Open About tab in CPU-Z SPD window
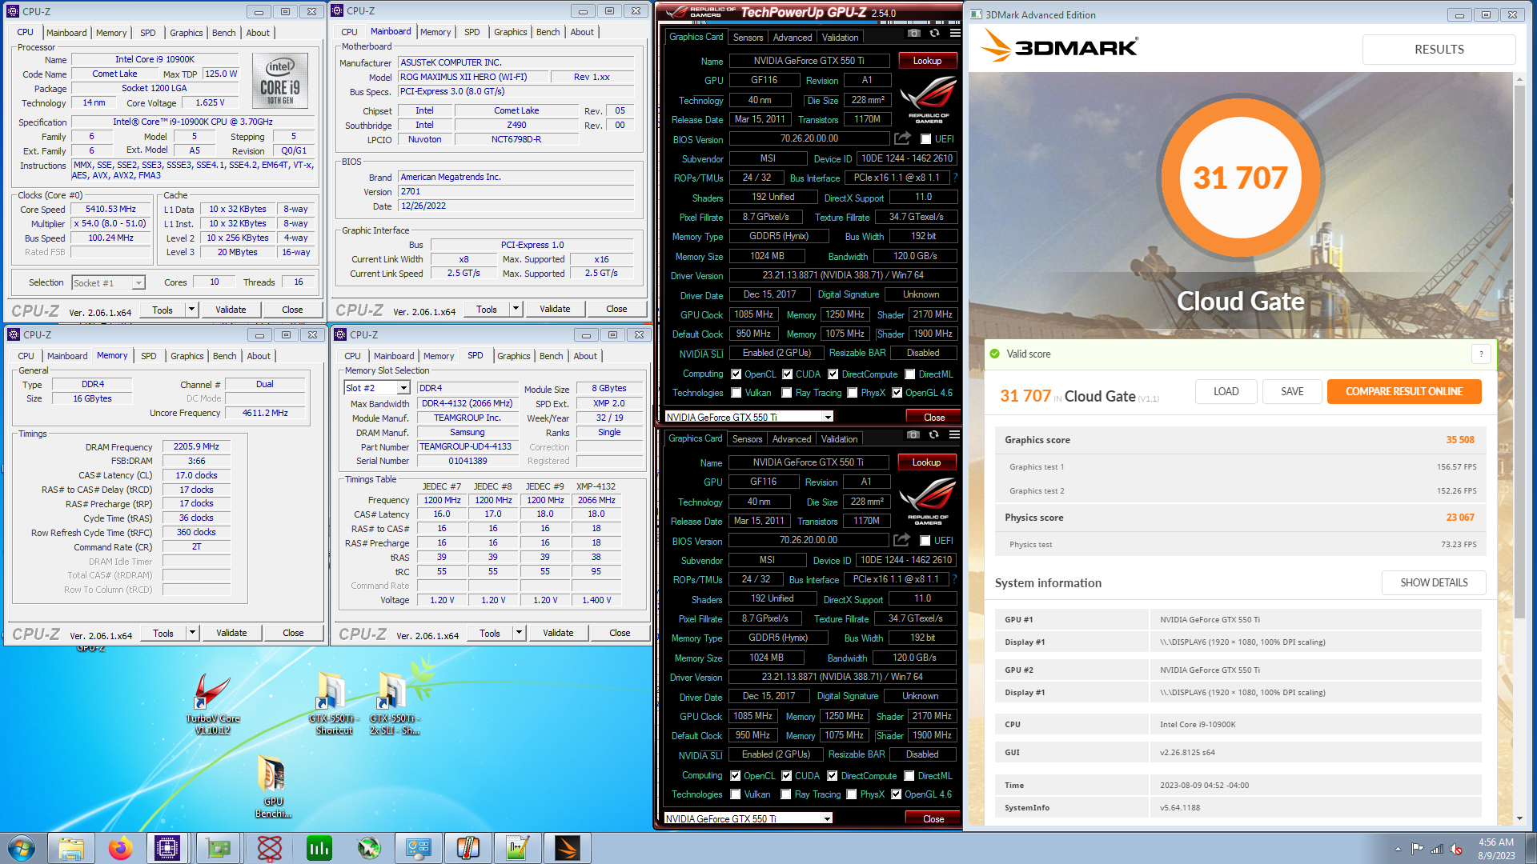Image resolution: width=1537 pixels, height=864 pixels. coord(585,356)
